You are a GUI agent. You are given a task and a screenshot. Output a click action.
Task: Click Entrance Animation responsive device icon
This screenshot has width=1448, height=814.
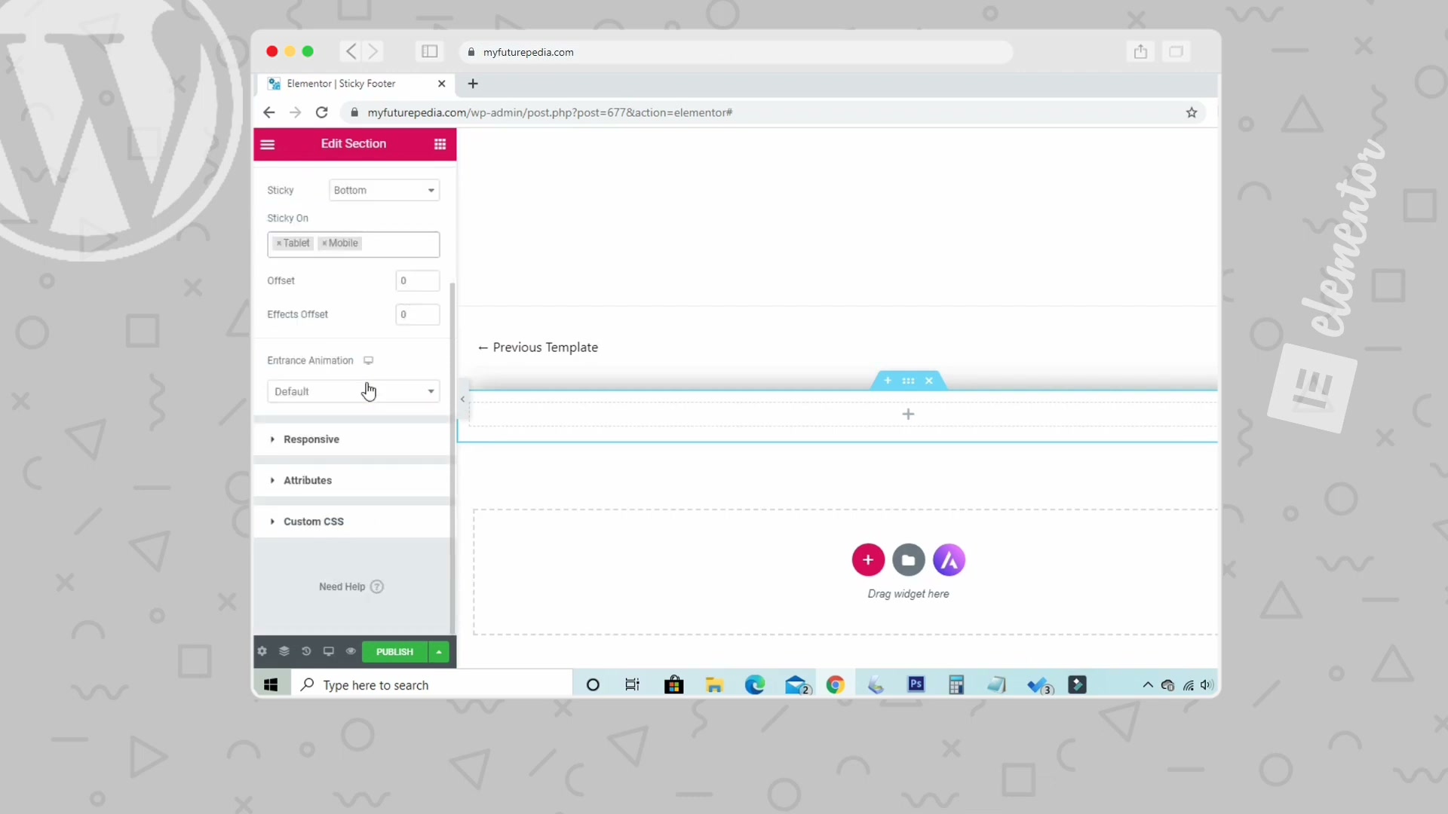tap(368, 360)
